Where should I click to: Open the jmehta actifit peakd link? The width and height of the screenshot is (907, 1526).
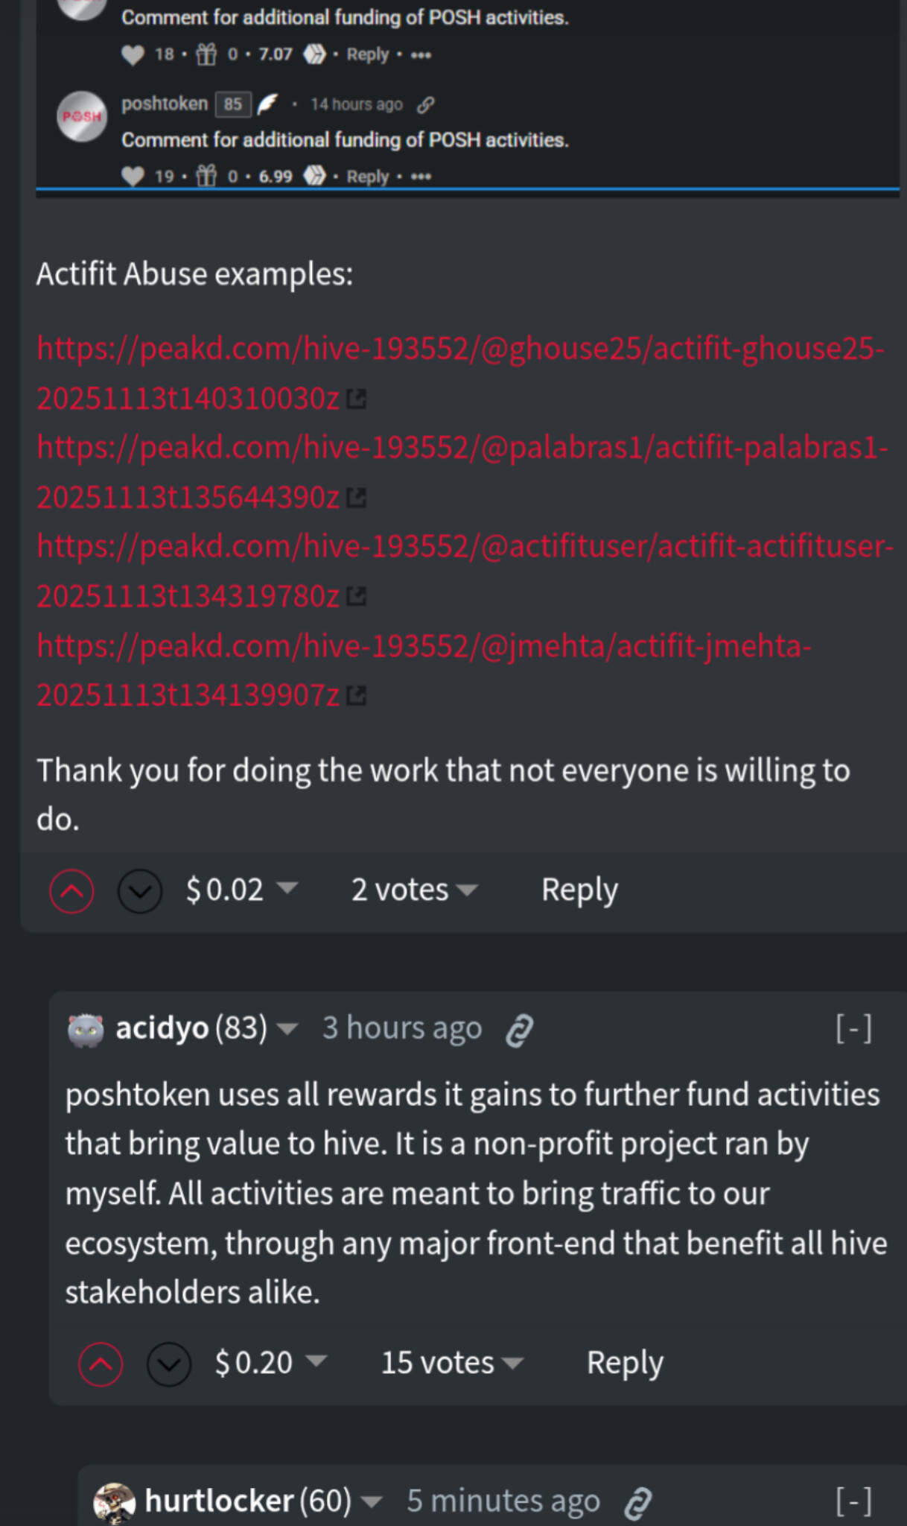coord(424,670)
